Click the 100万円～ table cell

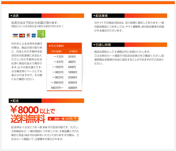click(x=56, y=88)
